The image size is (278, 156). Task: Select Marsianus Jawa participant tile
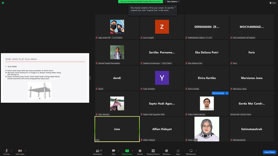pos(252,78)
